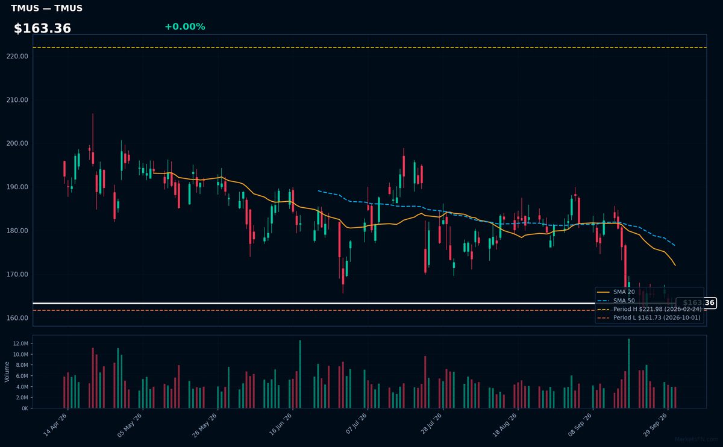Click the 2.0M volume axis label
Viewport: 723px width, 447px height.
22,398
